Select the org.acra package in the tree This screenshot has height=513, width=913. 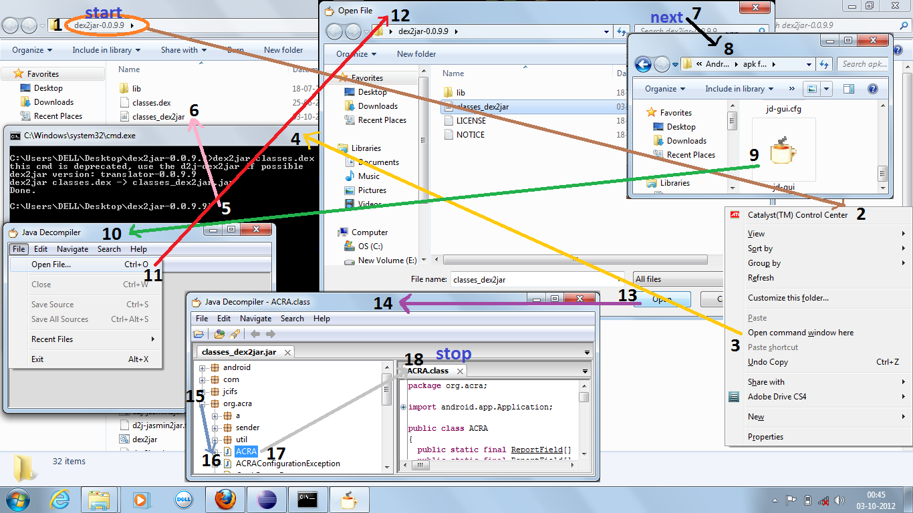point(237,403)
